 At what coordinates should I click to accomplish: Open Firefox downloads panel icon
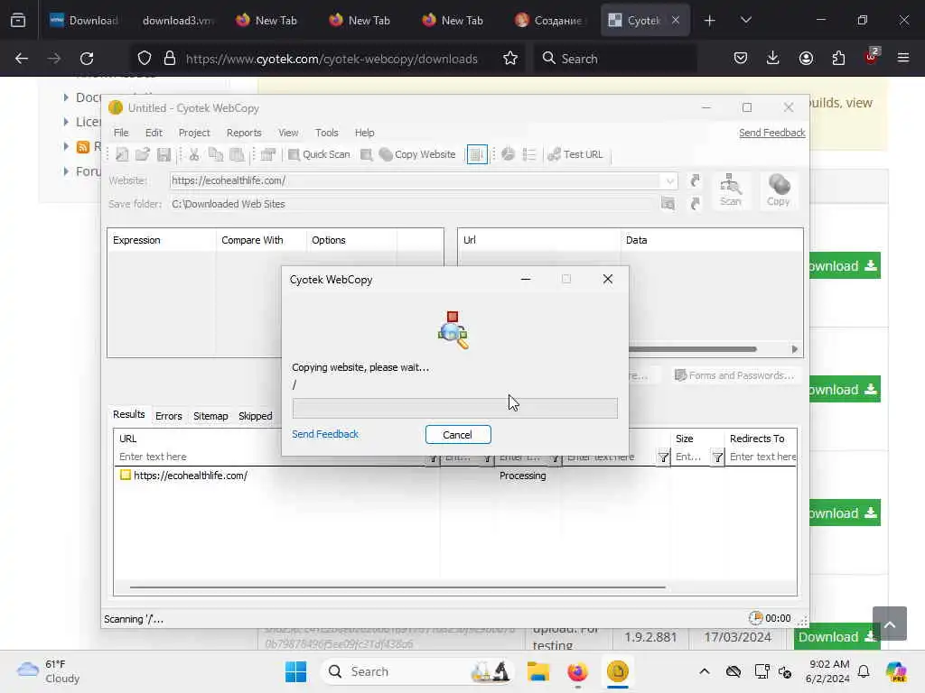pyautogui.click(x=773, y=58)
